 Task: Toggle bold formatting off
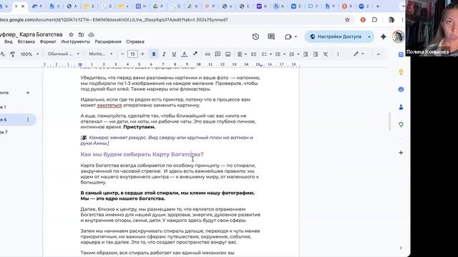154,54
